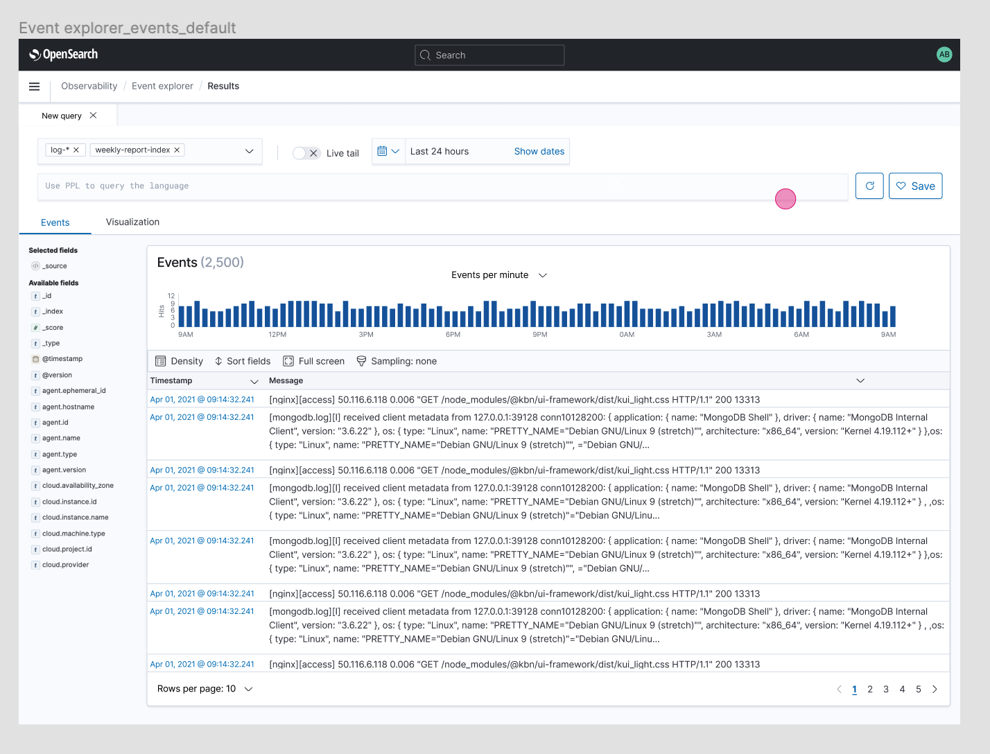Viewport: 990px width, 754px height.
Task: Click the refresh query button
Action: pyautogui.click(x=869, y=186)
